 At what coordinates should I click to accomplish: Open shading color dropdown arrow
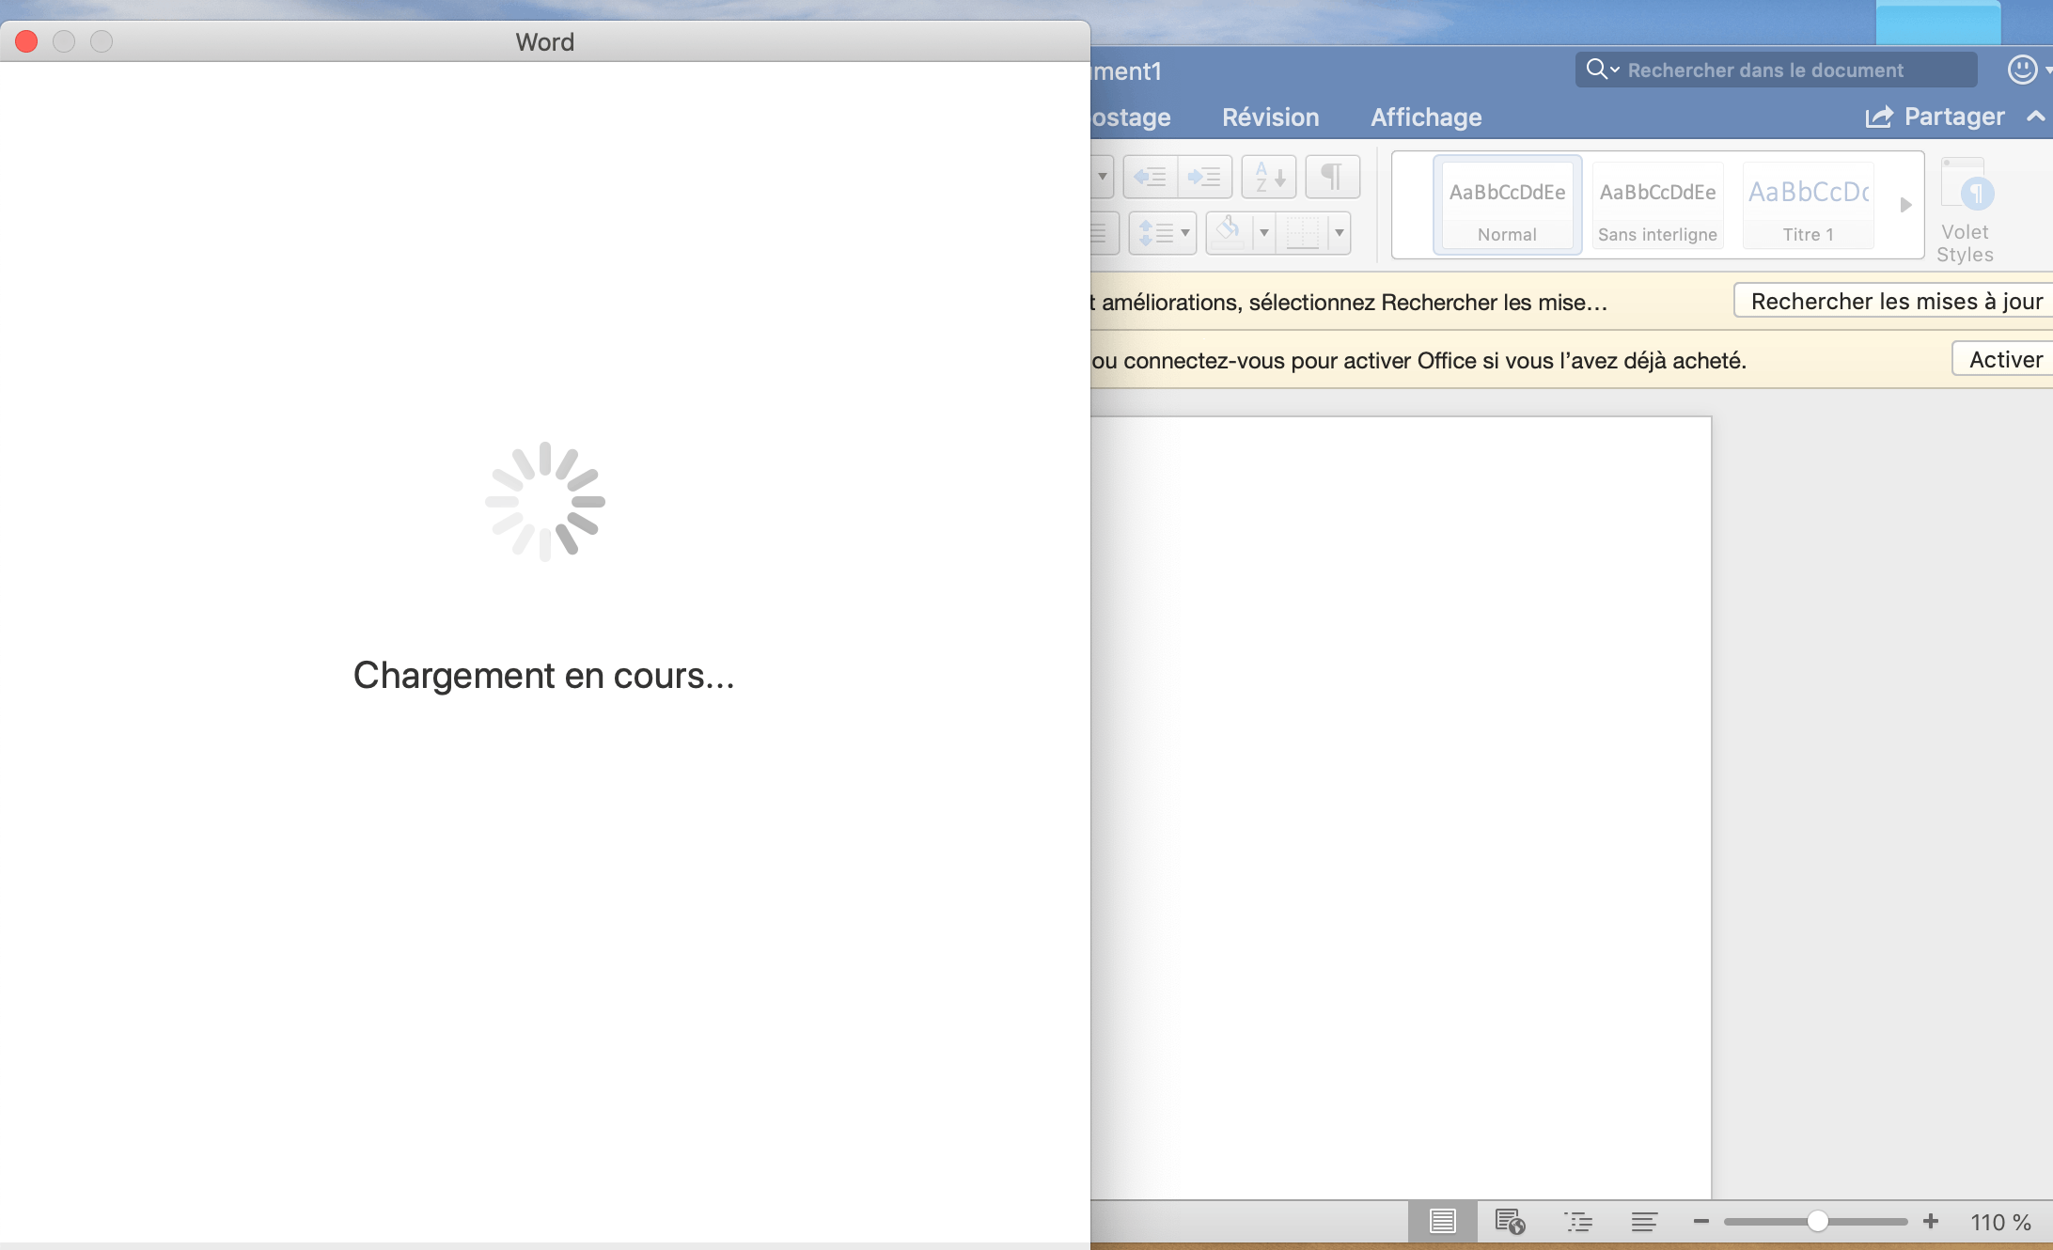click(x=1264, y=232)
